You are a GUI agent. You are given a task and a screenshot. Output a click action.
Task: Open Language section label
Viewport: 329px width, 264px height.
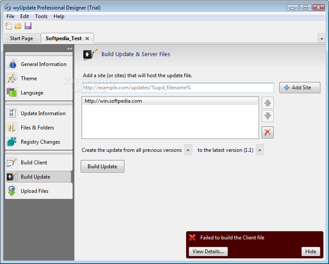click(x=32, y=93)
